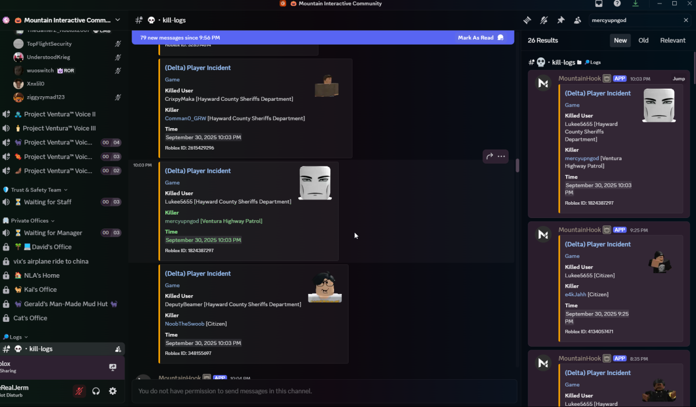
Task: Sort search results by Old
Action: click(643, 41)
